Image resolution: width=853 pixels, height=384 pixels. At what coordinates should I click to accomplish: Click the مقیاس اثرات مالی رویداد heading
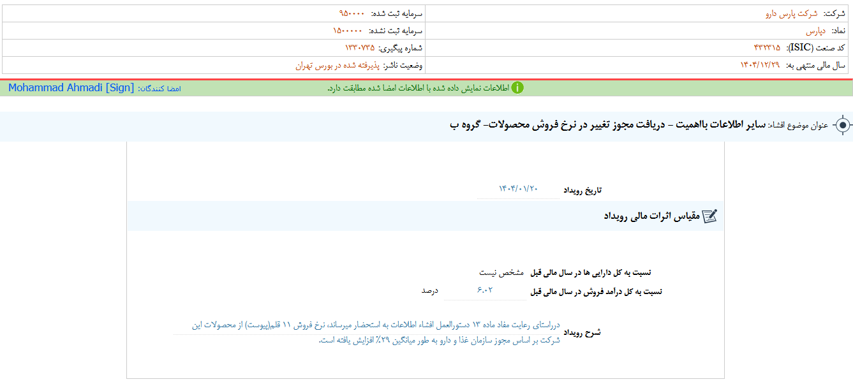click(651, 216)
